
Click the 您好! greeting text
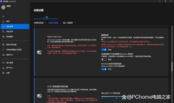tap(9, 6)
